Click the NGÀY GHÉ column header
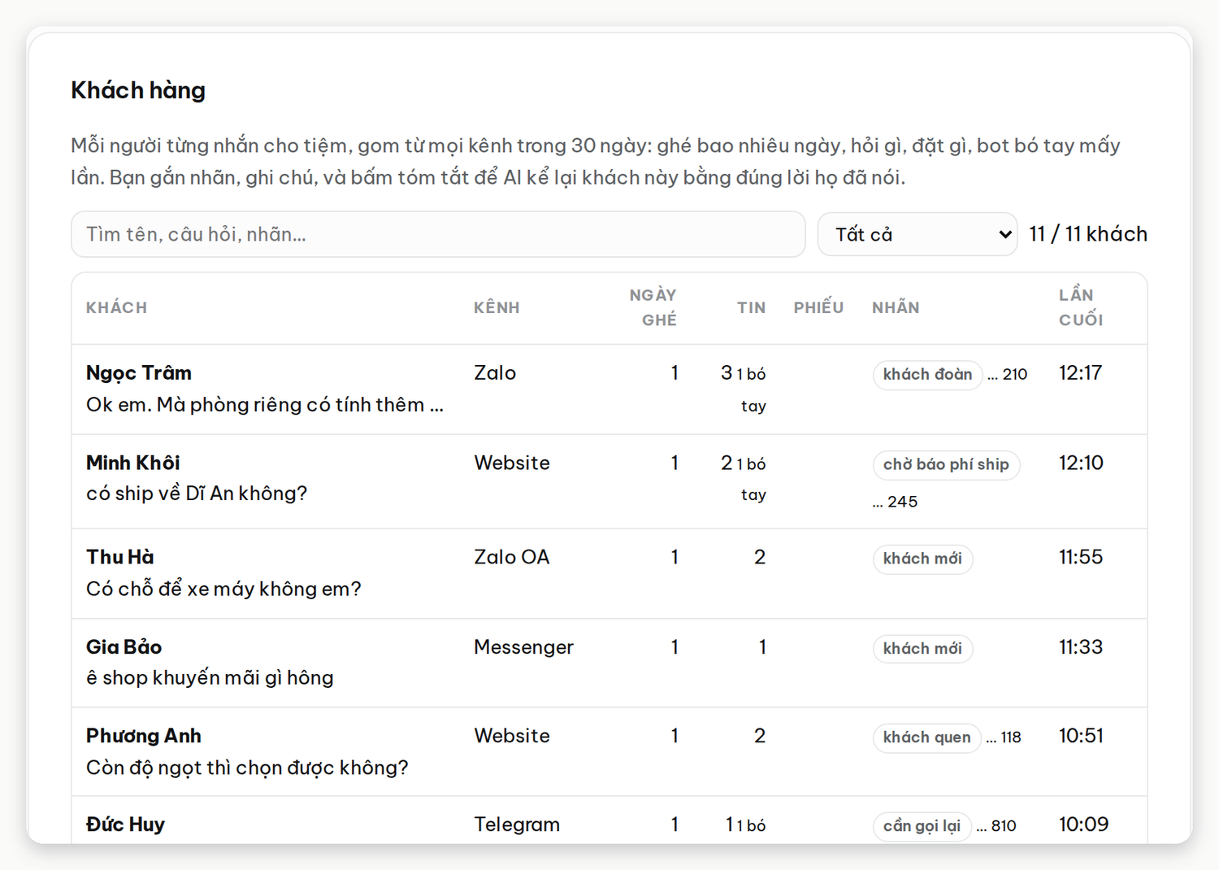 click(653, 308)
